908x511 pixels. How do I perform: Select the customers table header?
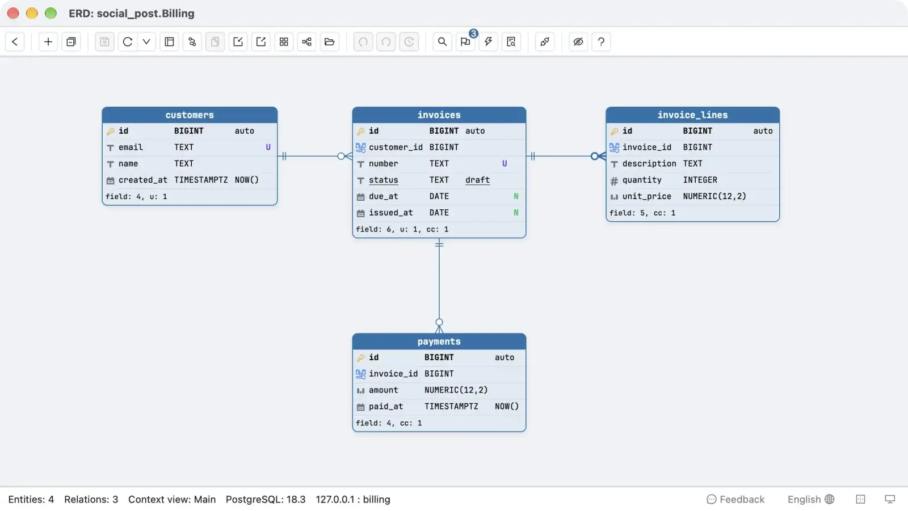(190, 115)
